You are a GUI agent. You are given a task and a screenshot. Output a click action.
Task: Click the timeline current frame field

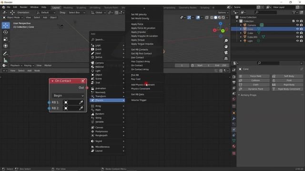182,66
